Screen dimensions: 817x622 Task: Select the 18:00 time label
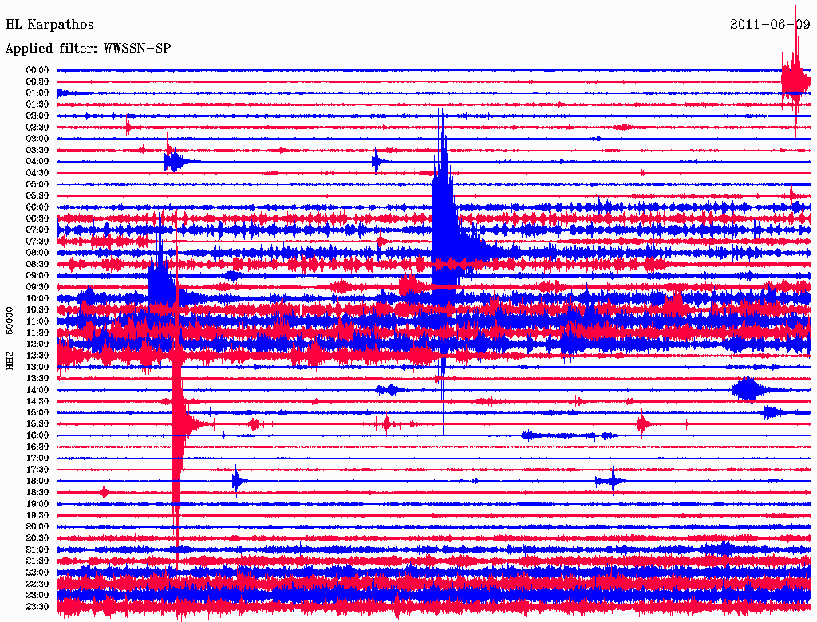click(x=37, y=481)
